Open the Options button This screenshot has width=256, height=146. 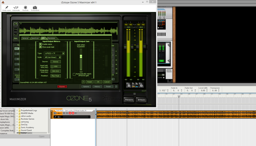click(x=86, y=87)
